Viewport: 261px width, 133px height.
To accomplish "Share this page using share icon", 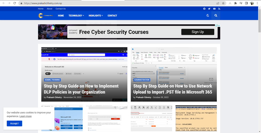I will click(x=218, y=3).
